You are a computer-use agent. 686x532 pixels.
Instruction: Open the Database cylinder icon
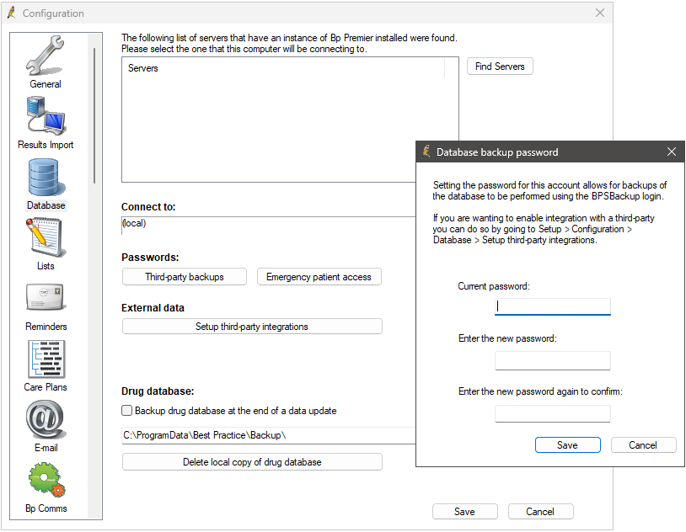click(x=46, y=177)
